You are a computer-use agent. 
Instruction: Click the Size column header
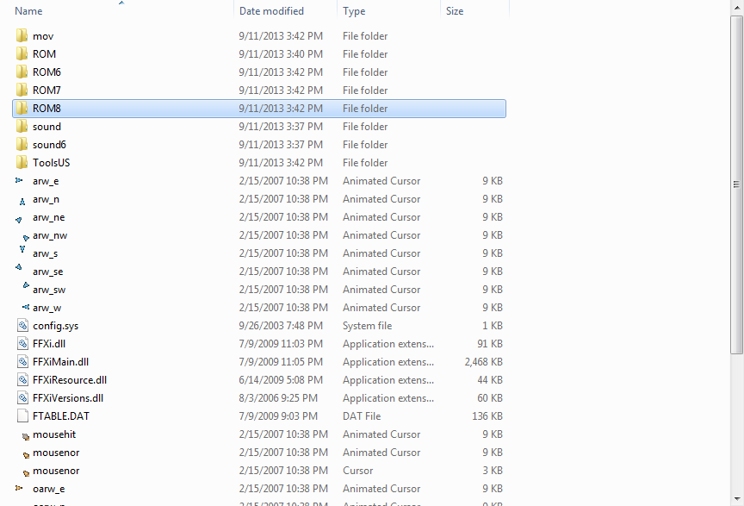[455, 11]
